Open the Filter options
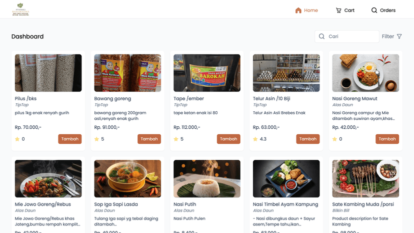The width and height of the screenshot is (414, 233). tap(391, 36)
